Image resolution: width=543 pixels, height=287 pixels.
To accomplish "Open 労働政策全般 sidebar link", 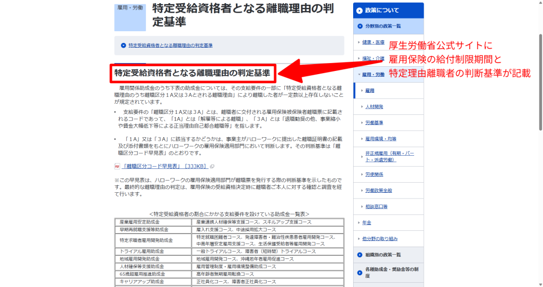I will [x=379, y=191].
